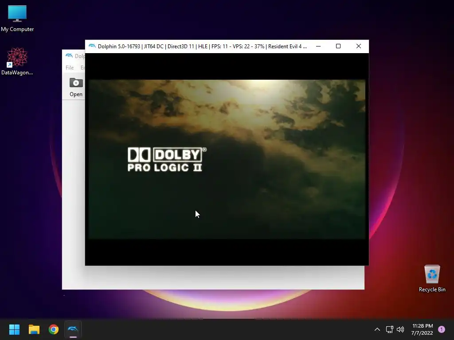The width and height of the screenshot is (454, 340).
Task: Open the Windows Start menu
Action: (14, 329)
